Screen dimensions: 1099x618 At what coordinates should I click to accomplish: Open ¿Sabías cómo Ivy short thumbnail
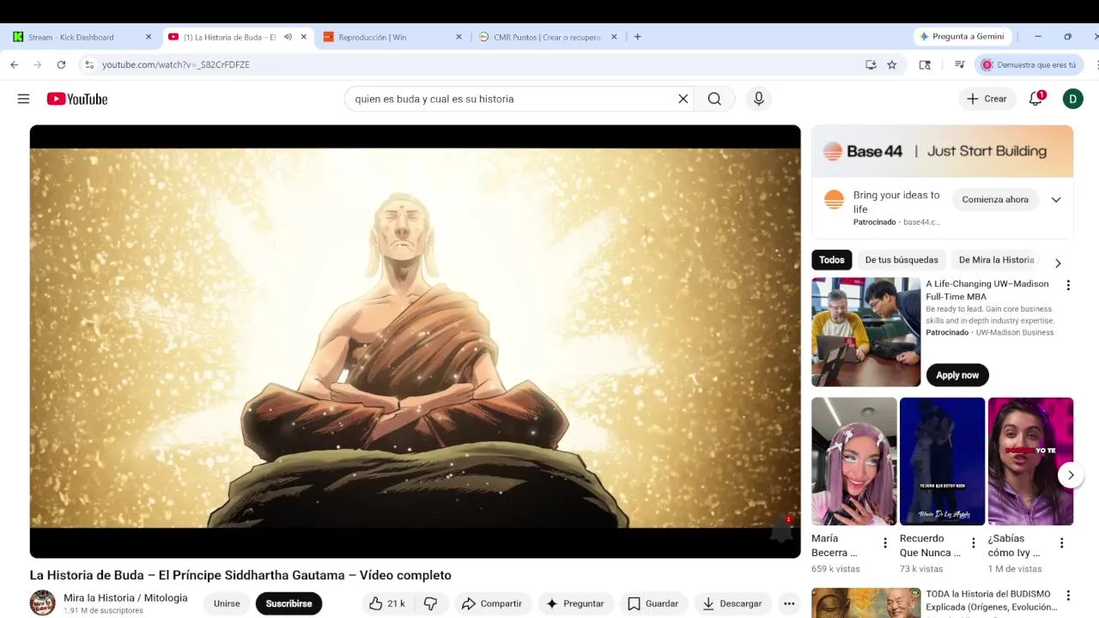tap(1030, 461)
